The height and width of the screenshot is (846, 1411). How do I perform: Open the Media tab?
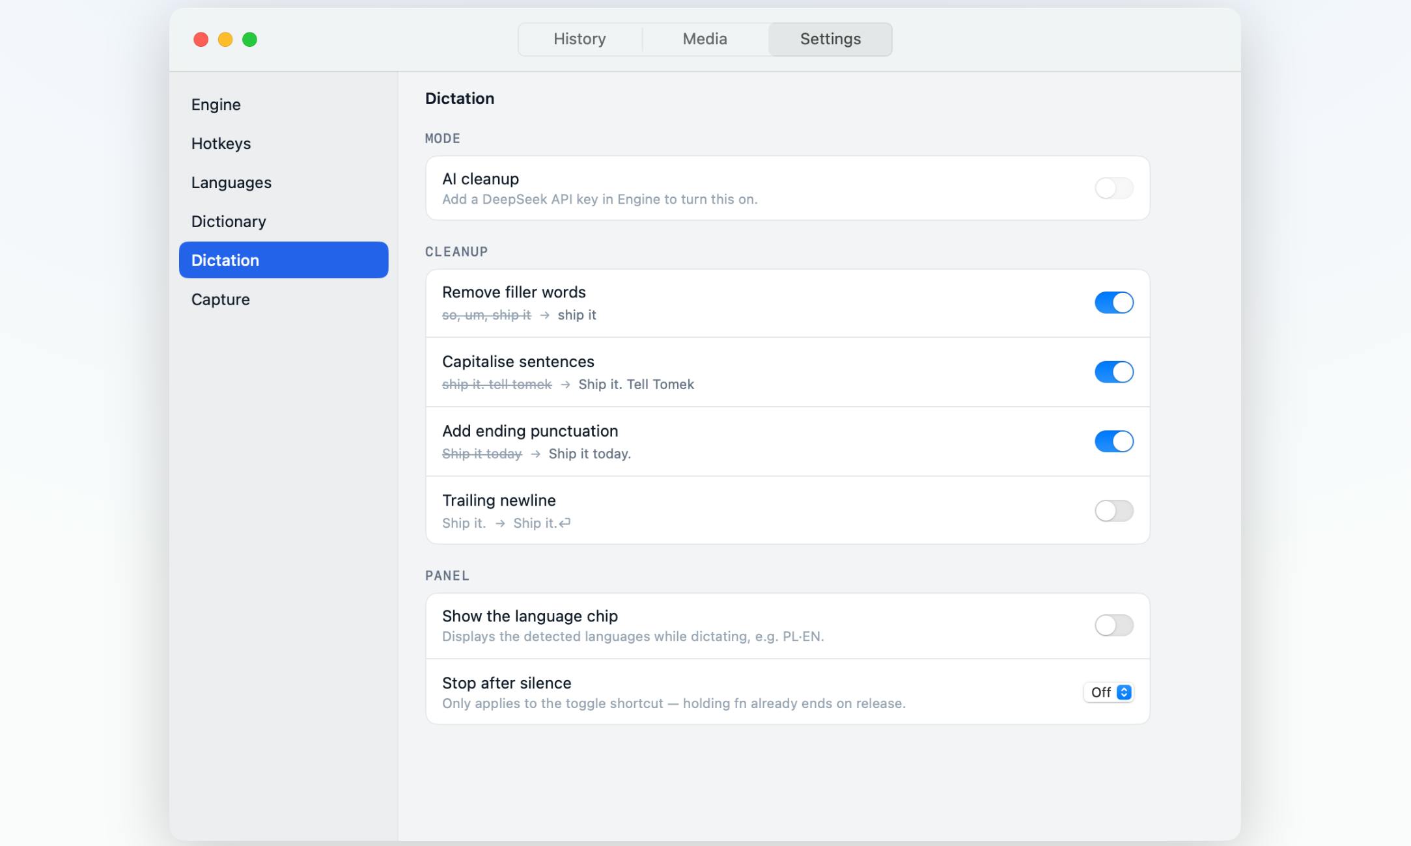(x=705, y=39)
